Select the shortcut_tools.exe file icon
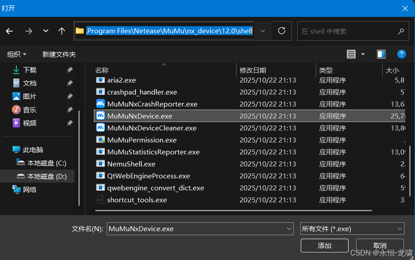Screen dimensions: 415x260 pyautogui.click(x=100, y=199)
